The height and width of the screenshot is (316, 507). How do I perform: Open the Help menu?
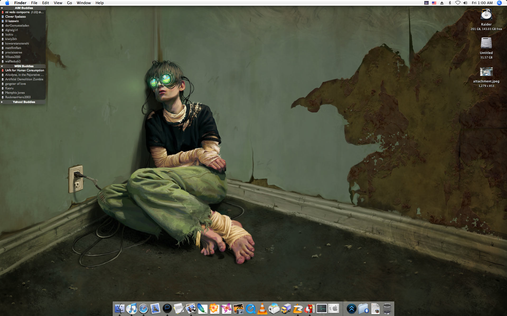coord(100,3)
